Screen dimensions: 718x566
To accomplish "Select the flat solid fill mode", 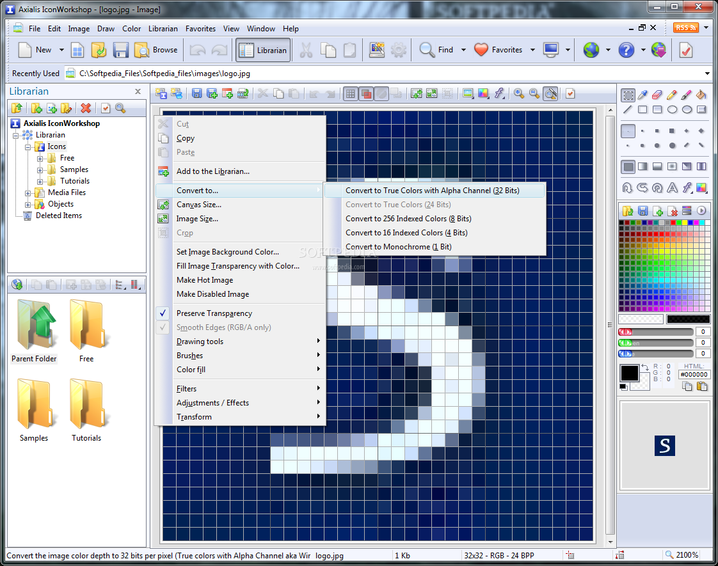I will 628,166.
